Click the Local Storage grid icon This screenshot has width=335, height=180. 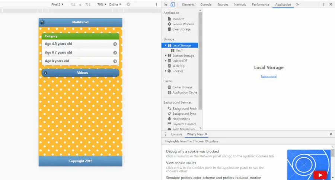click(169, 45)
